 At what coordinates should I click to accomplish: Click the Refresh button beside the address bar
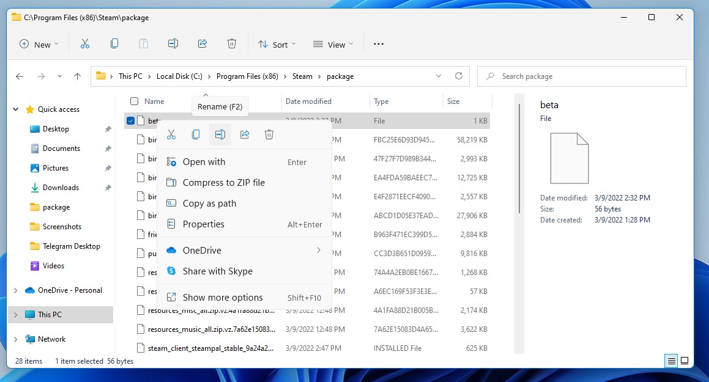(459, 76)
